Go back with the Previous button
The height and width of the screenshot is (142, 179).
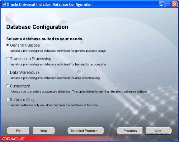click(130, 131)
